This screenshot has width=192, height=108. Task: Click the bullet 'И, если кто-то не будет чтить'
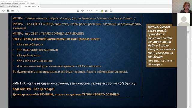pyautogui.click(x=59, y=66)
